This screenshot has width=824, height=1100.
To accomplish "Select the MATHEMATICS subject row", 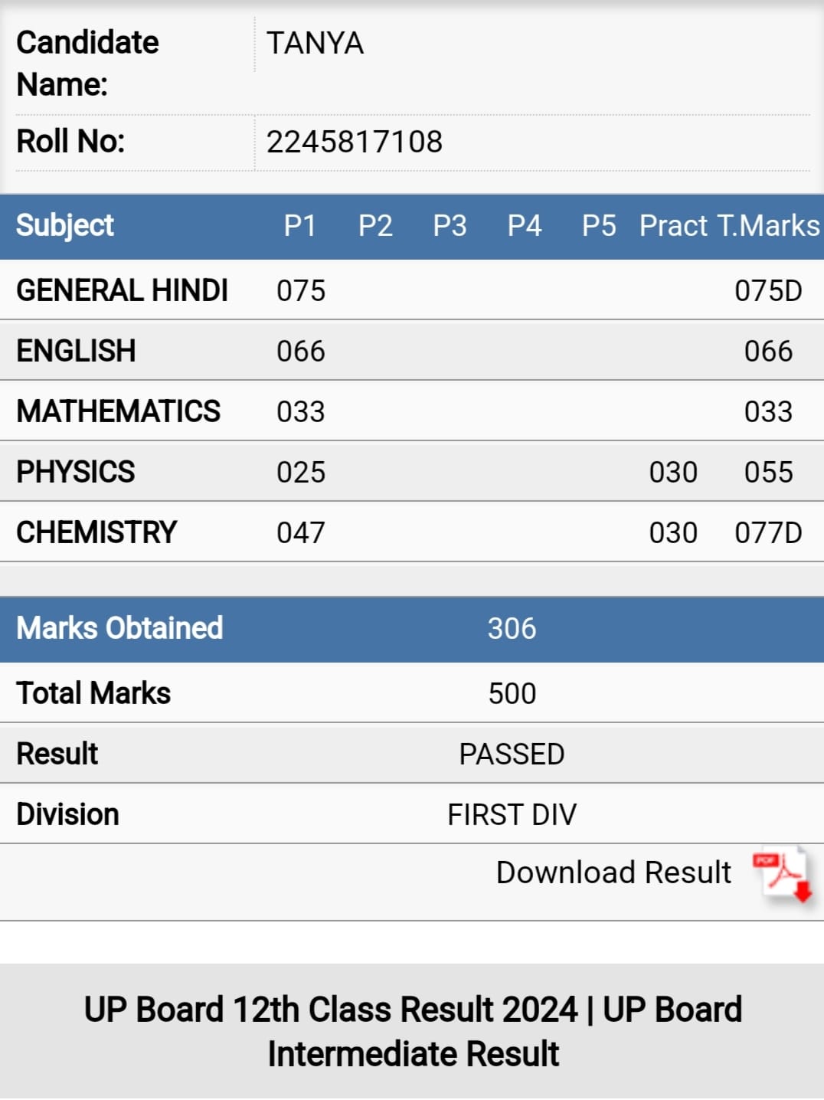I will 412,411.
